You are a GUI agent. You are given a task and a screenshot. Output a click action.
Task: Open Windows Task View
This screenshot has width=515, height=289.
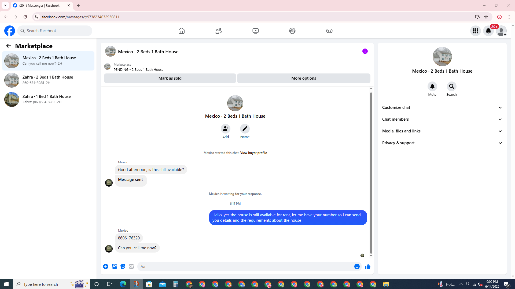coord(109,284)
